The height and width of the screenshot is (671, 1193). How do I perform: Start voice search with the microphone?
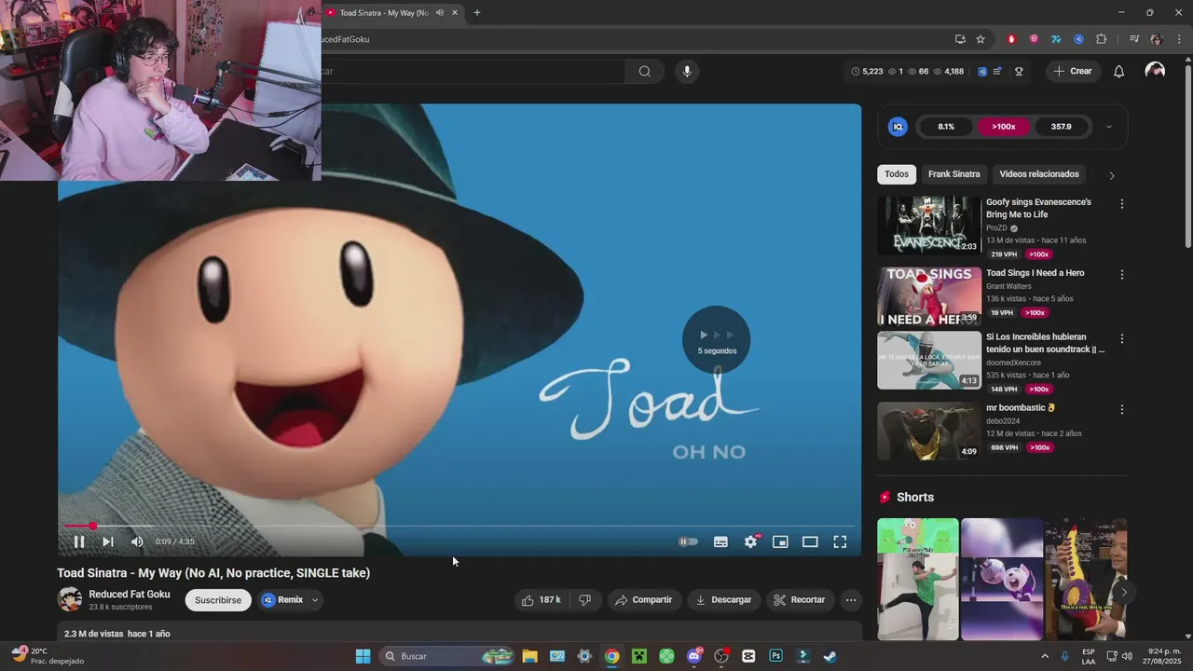[687, 71]
